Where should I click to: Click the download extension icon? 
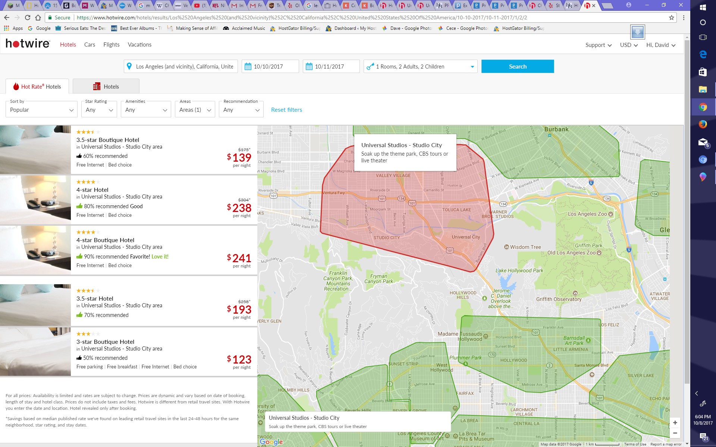(637, 32)
